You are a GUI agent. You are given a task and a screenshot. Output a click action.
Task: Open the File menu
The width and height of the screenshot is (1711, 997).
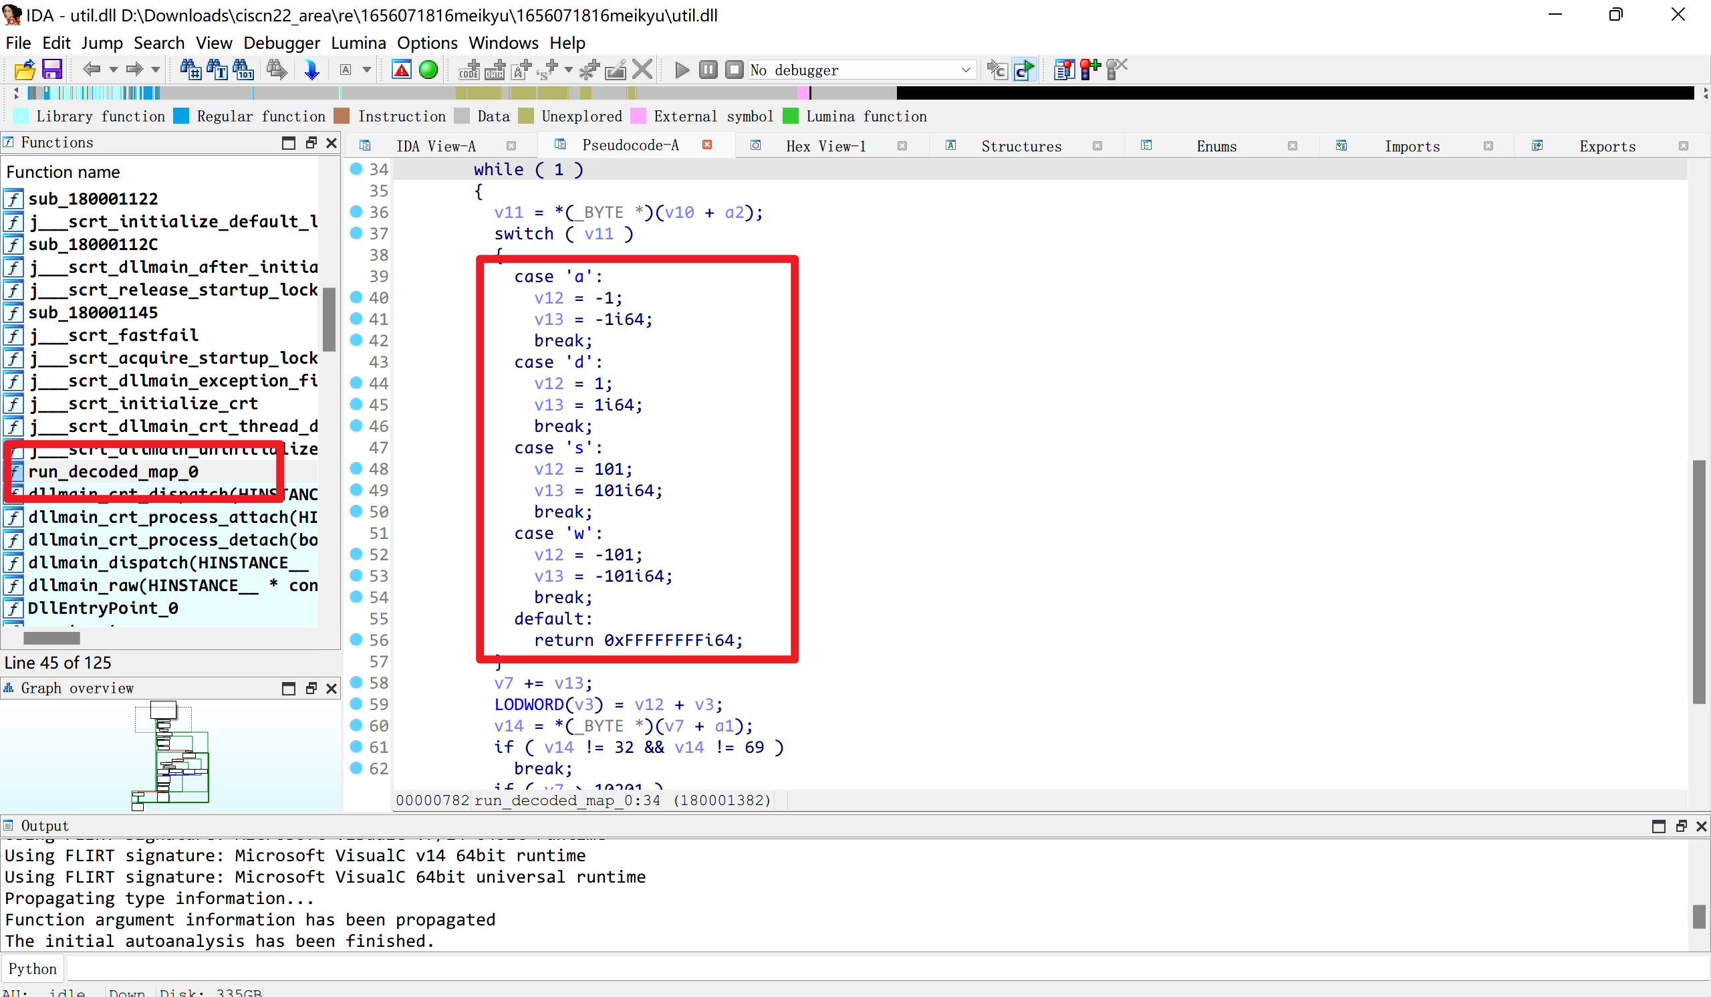click(18, 43)
